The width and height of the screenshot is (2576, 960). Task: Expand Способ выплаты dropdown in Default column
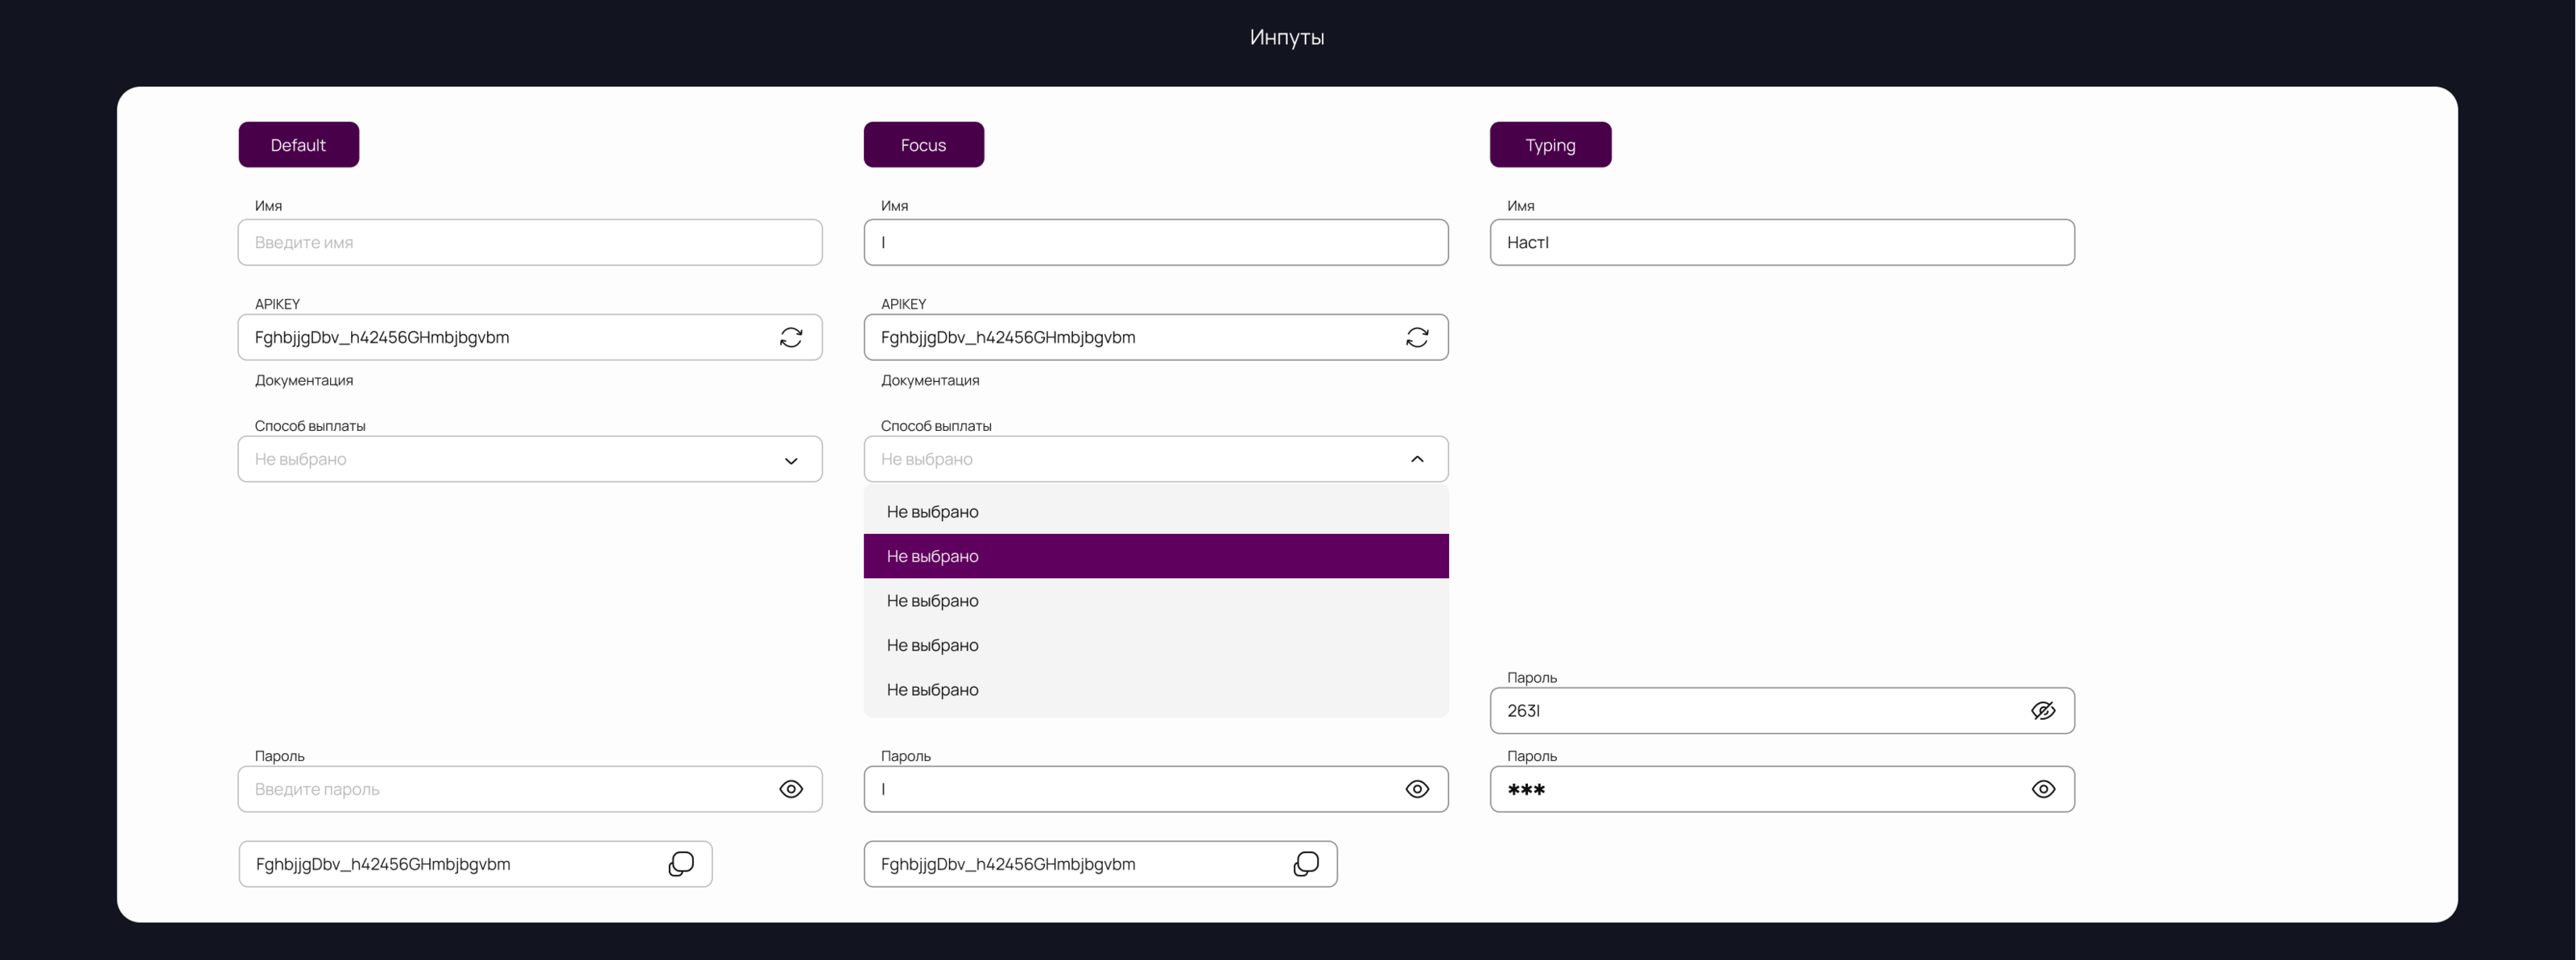(791, 460)
